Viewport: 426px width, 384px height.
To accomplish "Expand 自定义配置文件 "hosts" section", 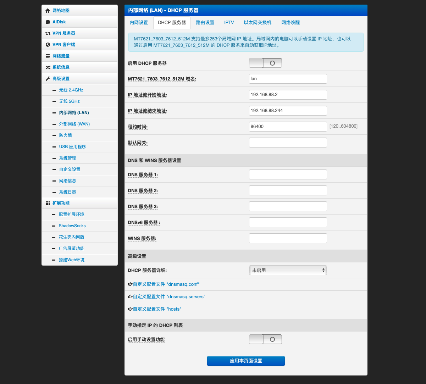I will coord(156,309).
